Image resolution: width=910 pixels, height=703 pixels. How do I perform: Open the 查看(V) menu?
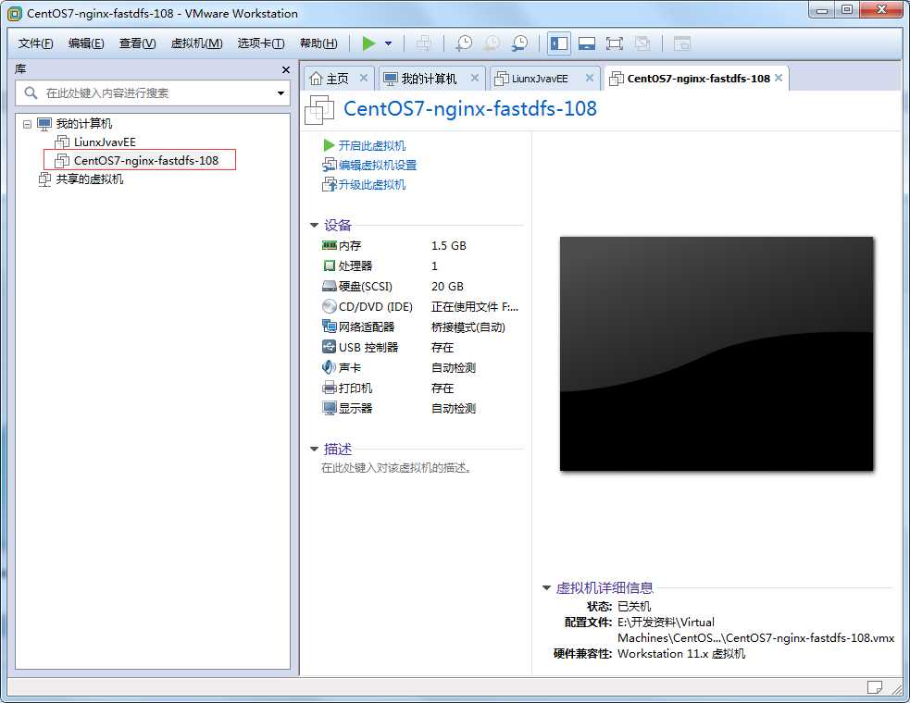pos(138,43)
